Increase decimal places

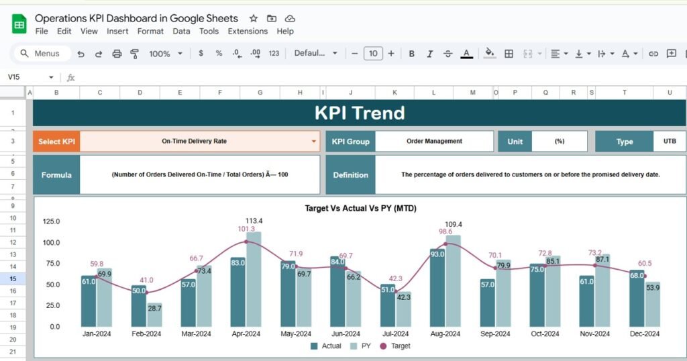click(x=256, y=54)
